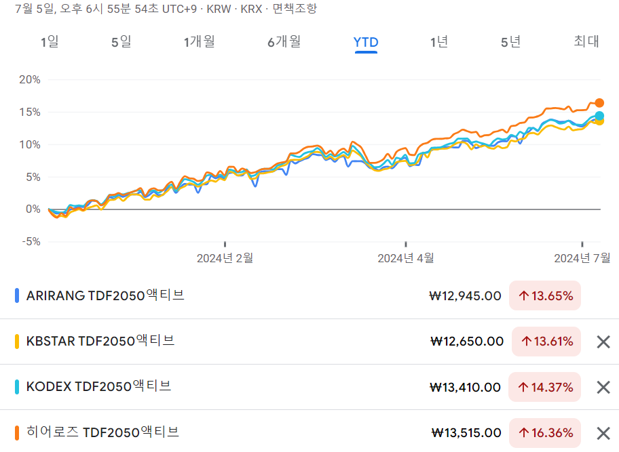
Task: Click the orange 히어로즈 legend color marker
Action: (x=17, y=433)
